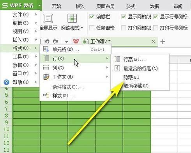Expand the 工具(T) submenu arrow
This screenshot has height=153, width=191.
coord(36,57)
